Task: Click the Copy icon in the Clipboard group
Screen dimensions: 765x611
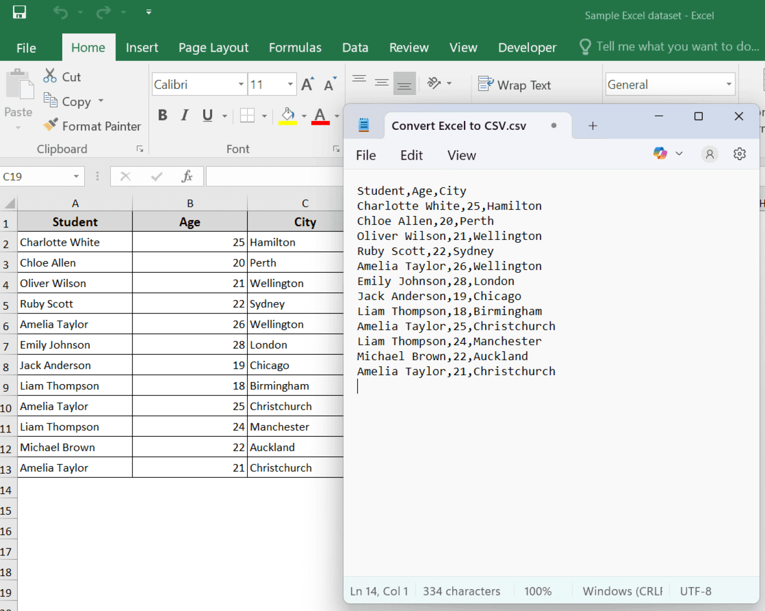Action: tap(51, 101)
